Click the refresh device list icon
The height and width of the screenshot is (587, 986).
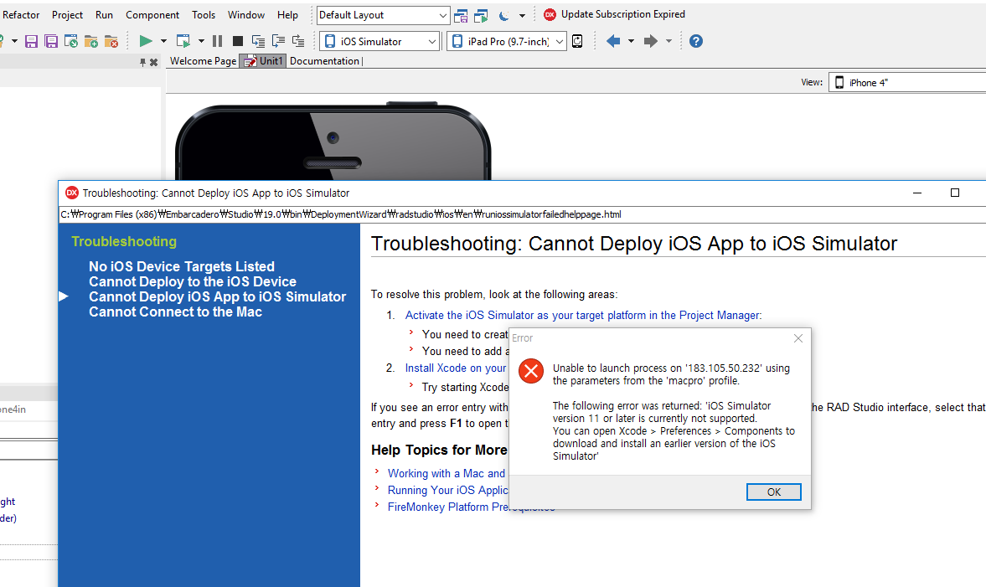click(577, 41)
